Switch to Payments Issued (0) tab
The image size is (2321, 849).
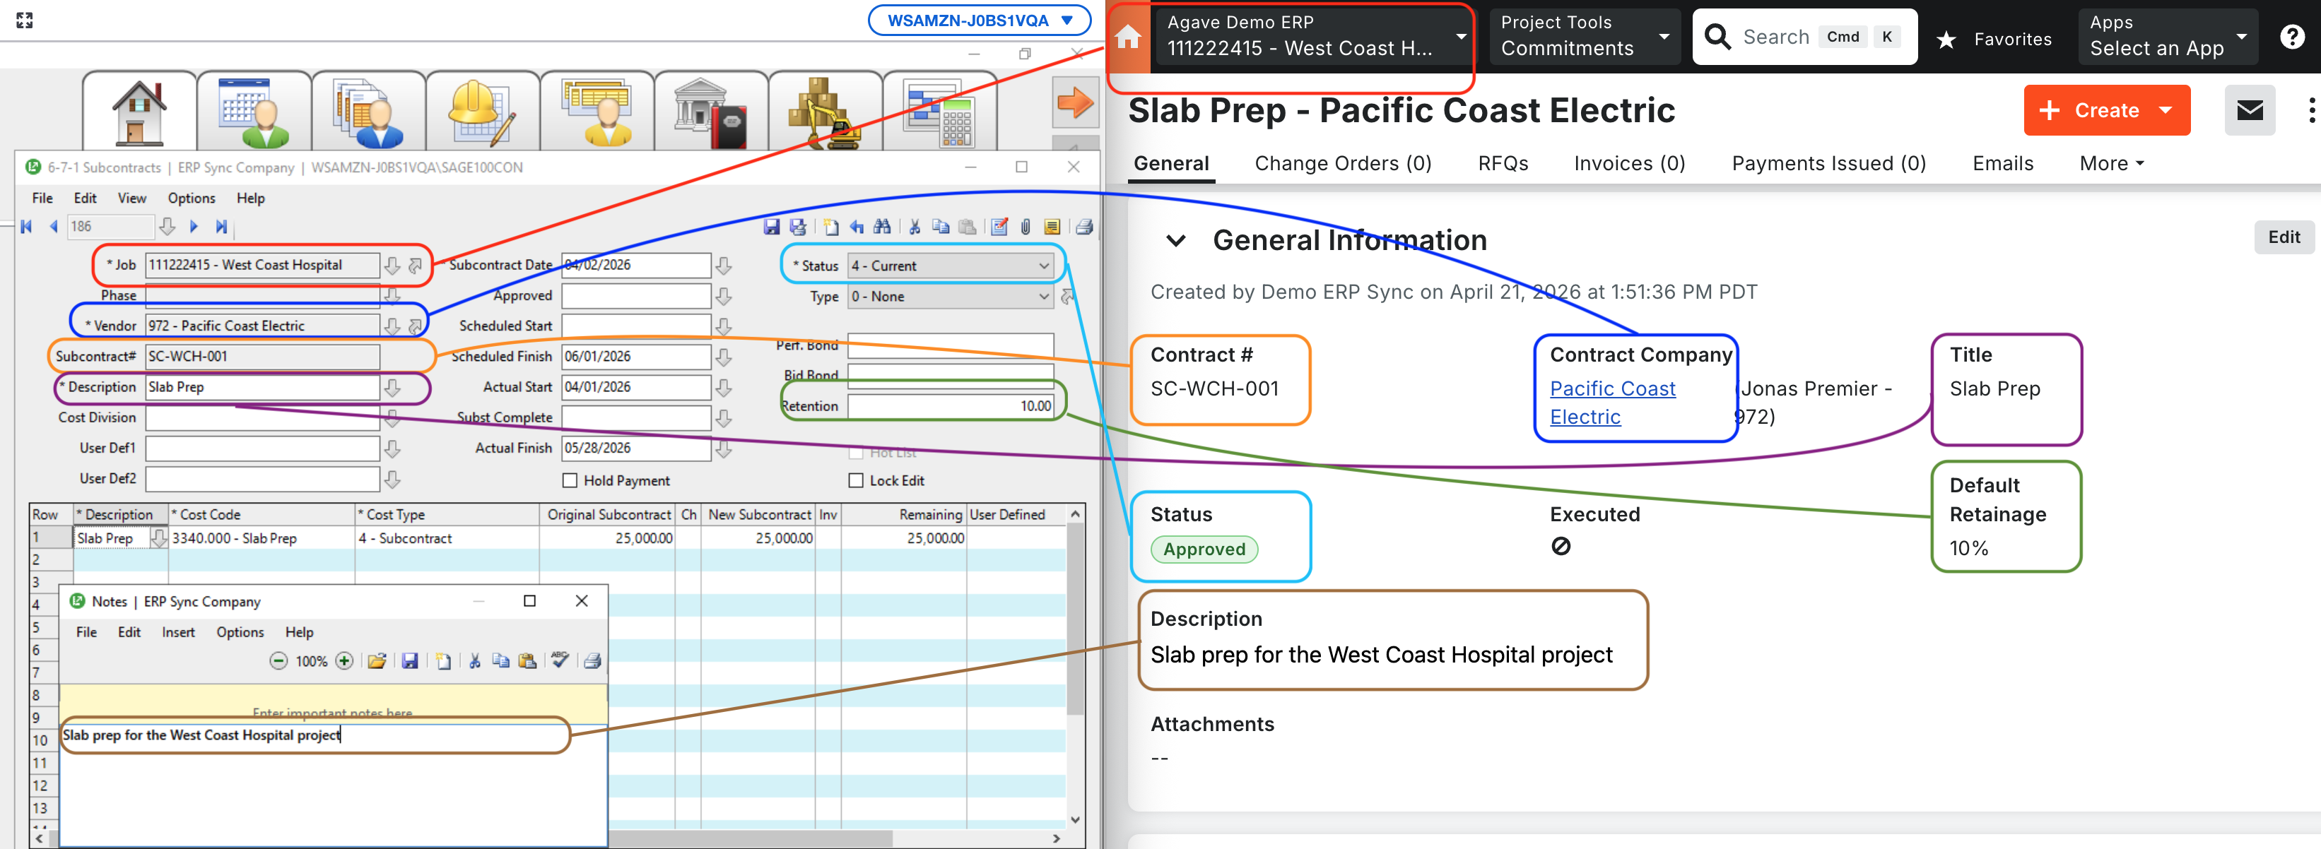coord(1828,163)
